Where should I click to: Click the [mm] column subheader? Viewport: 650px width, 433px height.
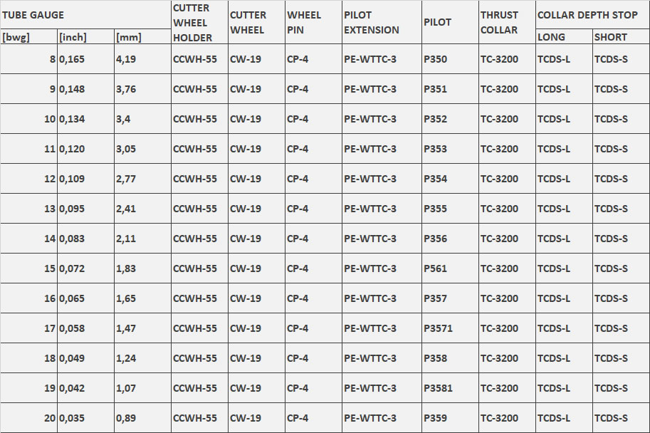142,37
